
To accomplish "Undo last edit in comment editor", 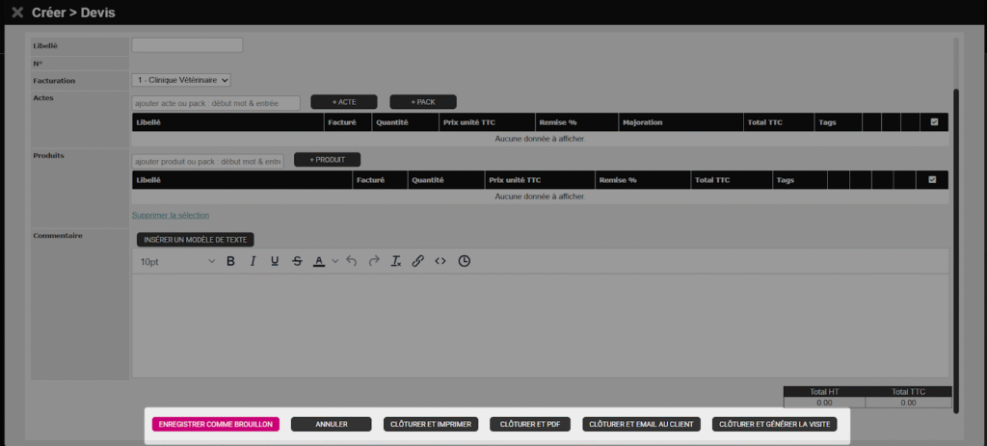I will pyautogui.click(x=351, y=261).
